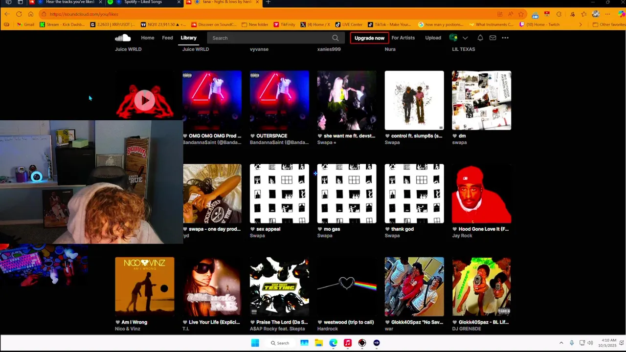Screen dimensions: 626x352
Task: Open the Windows Start menu
Action: 255,343
